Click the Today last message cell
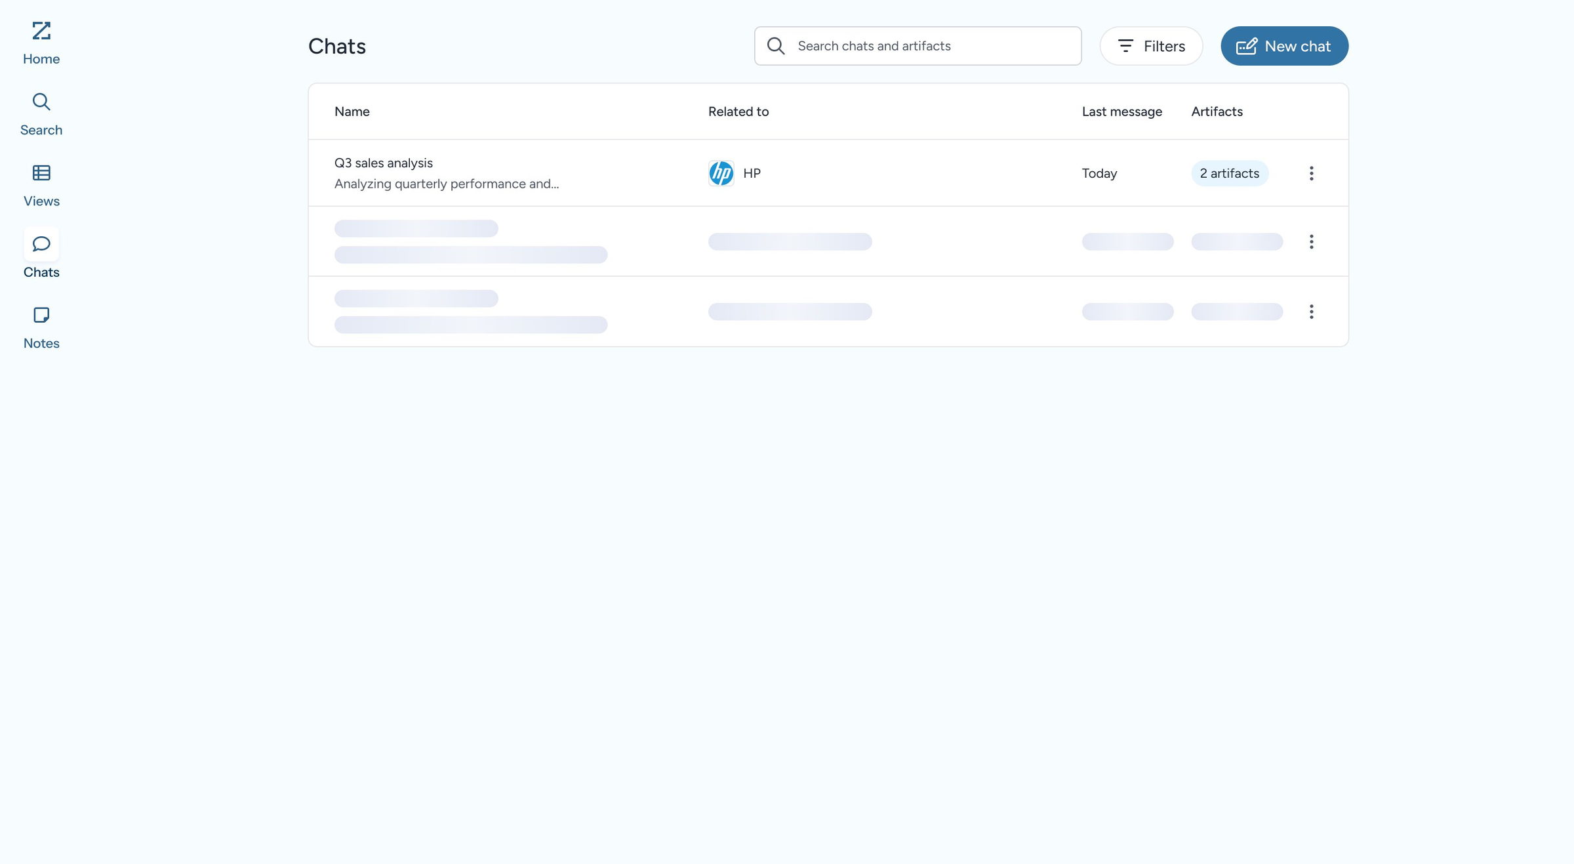1574x864 pixels. [x=1099, y=173]
